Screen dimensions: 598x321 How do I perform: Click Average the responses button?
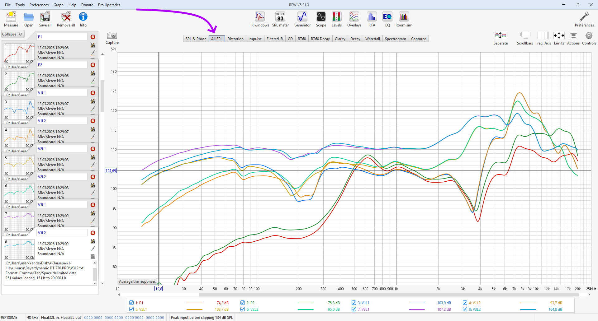click(137, 281)
